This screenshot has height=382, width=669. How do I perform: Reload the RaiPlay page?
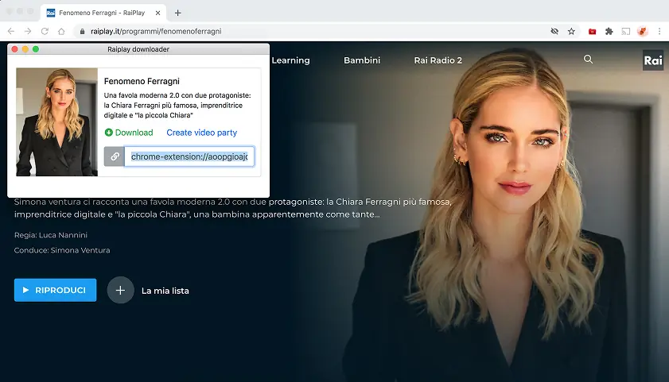click(45, 31)
